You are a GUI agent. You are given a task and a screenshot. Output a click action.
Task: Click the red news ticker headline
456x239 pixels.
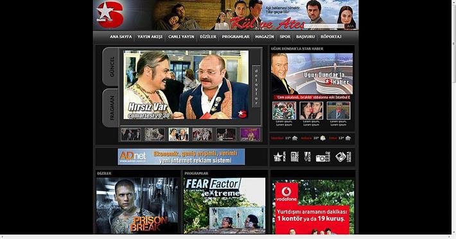(311, 97)
